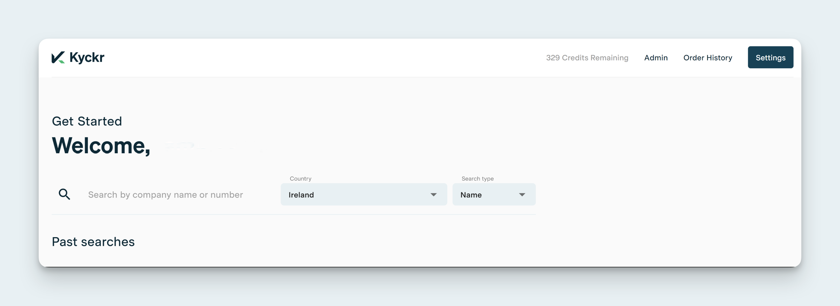Go to Order History
Screen dimensions: 840x306
click(x=707, y=58)
